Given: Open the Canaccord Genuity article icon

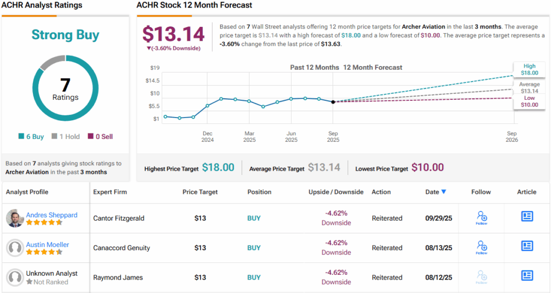Looking at the screenshot, I should pyautogui.click(x=527, y=246).
